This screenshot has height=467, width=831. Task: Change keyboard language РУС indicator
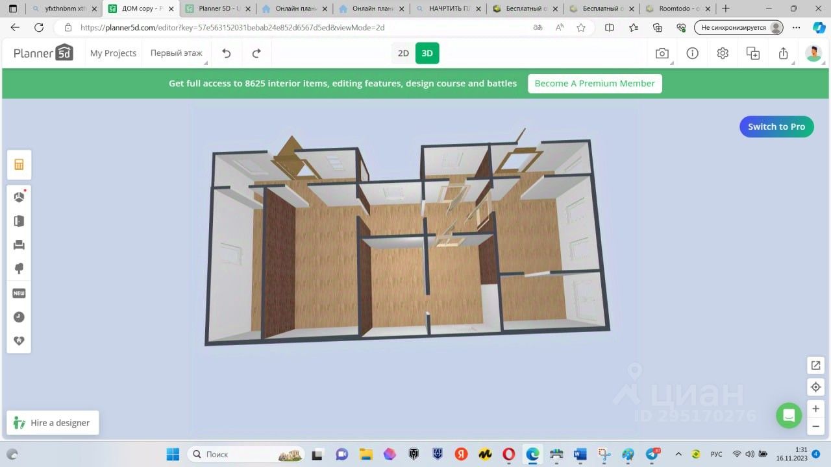tap(716, 454)
